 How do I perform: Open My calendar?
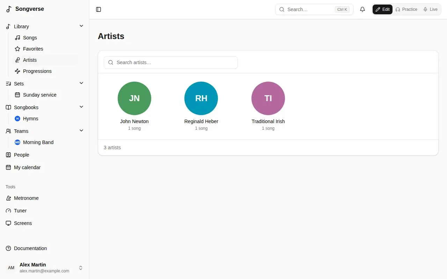point(45,167)
